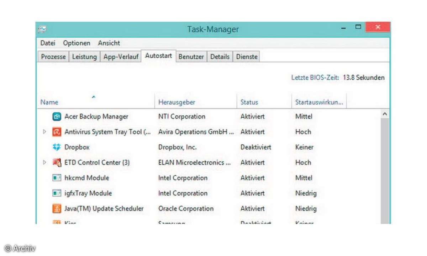427x256 pixels.
Task: Switch to the Dienste tab
Action: tap(247, 57)
